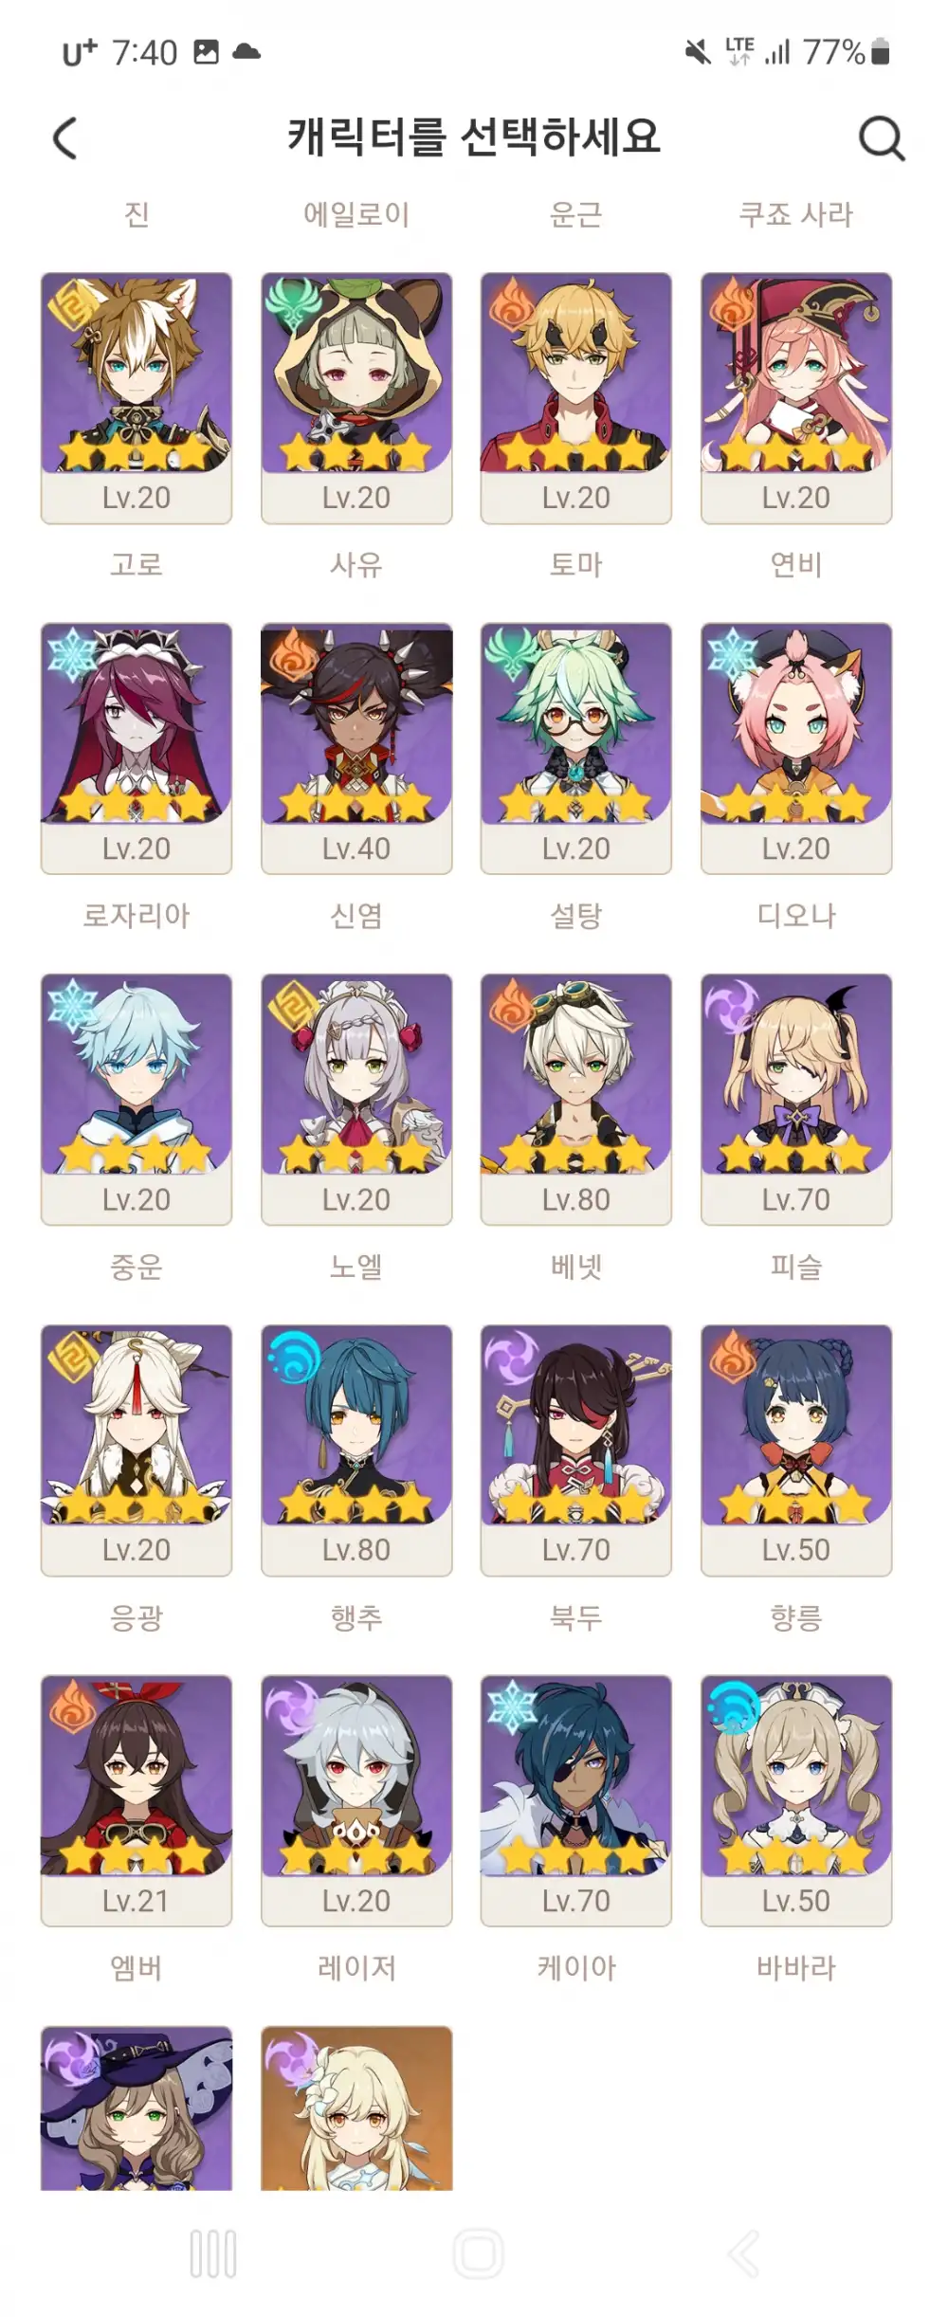Select the Lv.50 바바라 card
The width and height of the screenshot is (948, 2317).
(796, 1801)
